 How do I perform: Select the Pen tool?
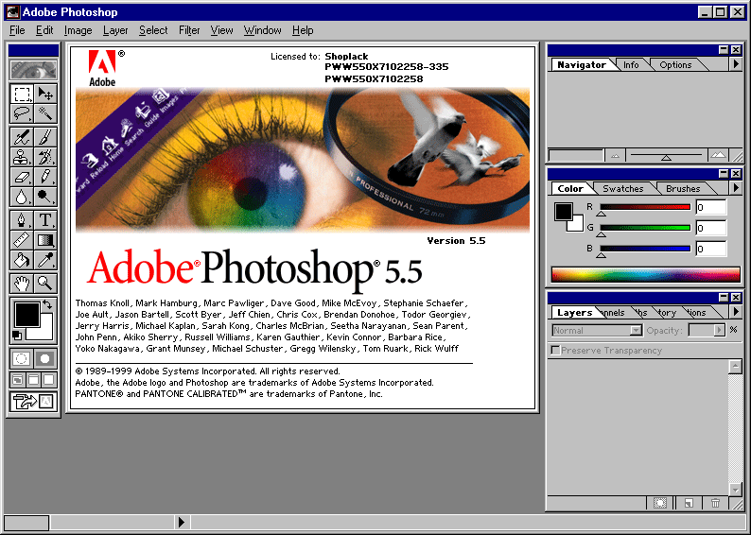(22, 220)
